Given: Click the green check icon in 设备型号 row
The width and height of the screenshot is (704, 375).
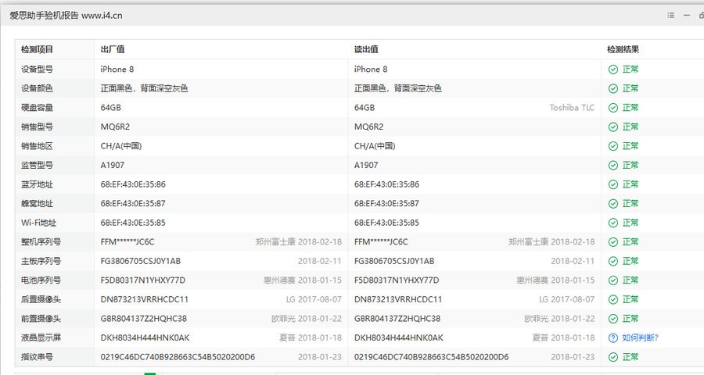Looking at the screenshot, I should [x=612, y=70].
